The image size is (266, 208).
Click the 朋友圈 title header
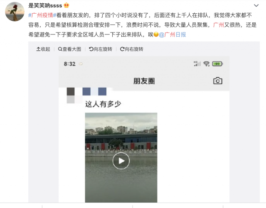pyautogui.click(x=144, y=81)
